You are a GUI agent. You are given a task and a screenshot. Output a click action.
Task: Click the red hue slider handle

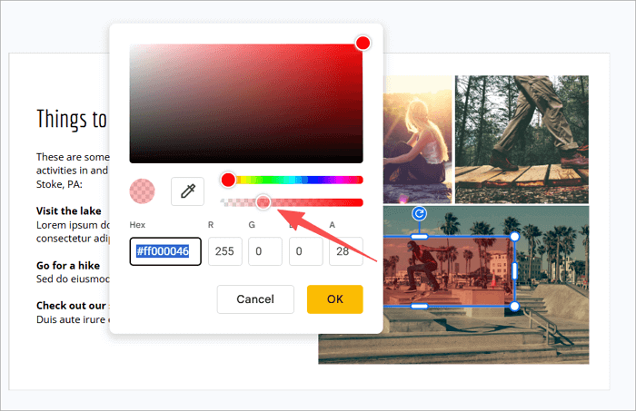coord(228,180)
